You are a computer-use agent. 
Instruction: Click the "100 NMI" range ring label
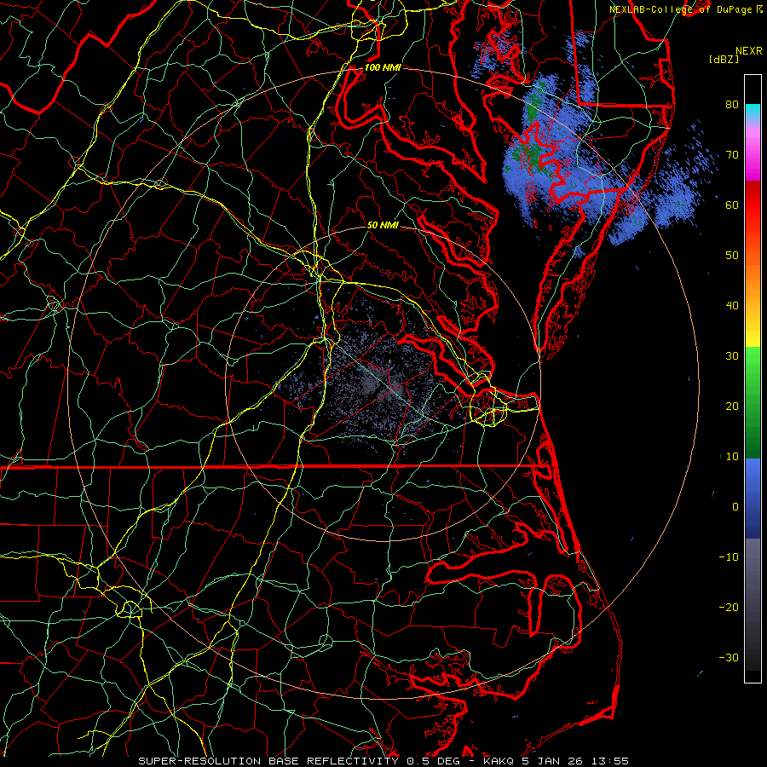click(x=383, y=67)
